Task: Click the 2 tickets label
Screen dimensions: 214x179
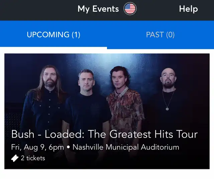Action: coord(33,158)
